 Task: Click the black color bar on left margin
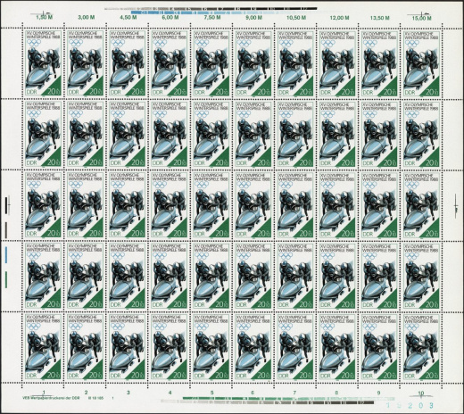(x=6, y=205)
